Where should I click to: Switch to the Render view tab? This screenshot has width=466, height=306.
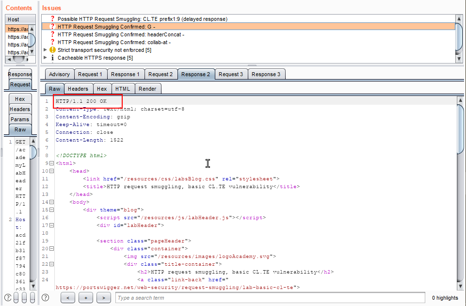tap(147, 89)
